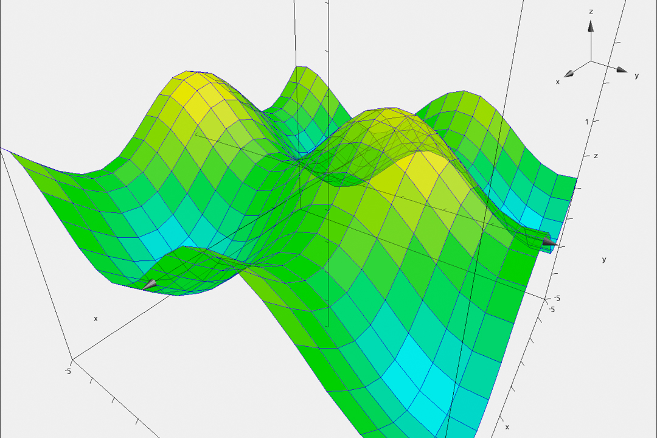
Task: Select the "z" label atop the orientation gizmo
Action: pyautogui.click(x=591, y=12)
